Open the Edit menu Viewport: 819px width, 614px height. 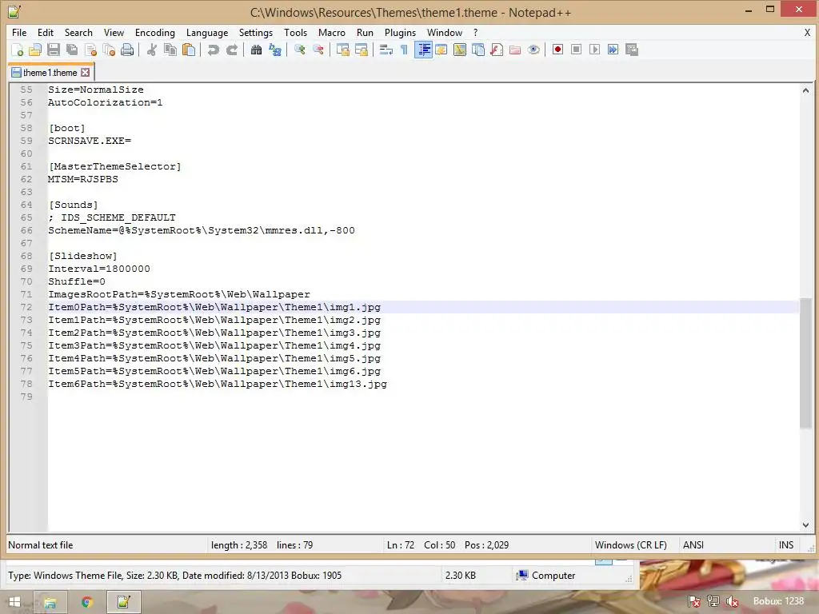click(x=46, y=32)
